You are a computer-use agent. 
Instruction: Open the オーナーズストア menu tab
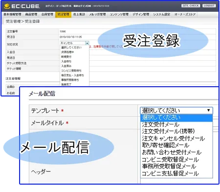[x=185, y=14]
